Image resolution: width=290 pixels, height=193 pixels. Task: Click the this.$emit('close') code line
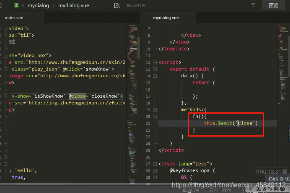point(231,123)
